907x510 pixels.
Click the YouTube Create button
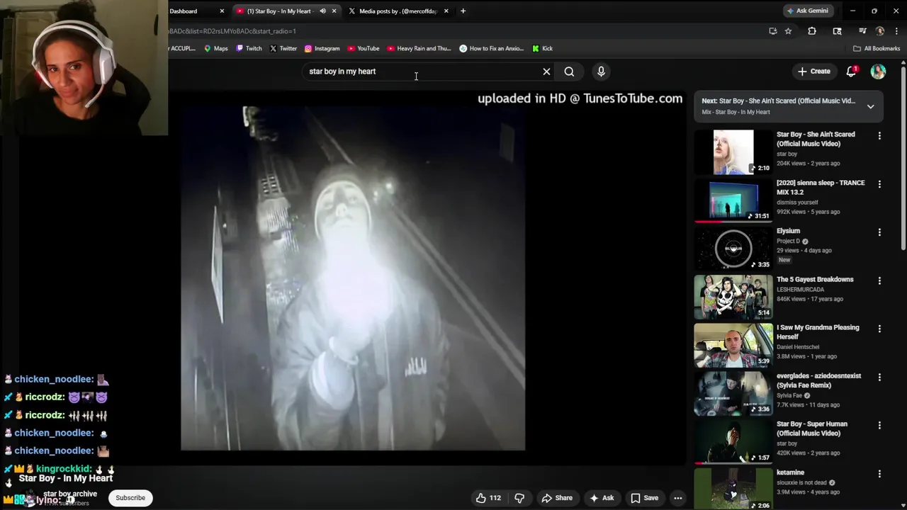coord(813,72)
